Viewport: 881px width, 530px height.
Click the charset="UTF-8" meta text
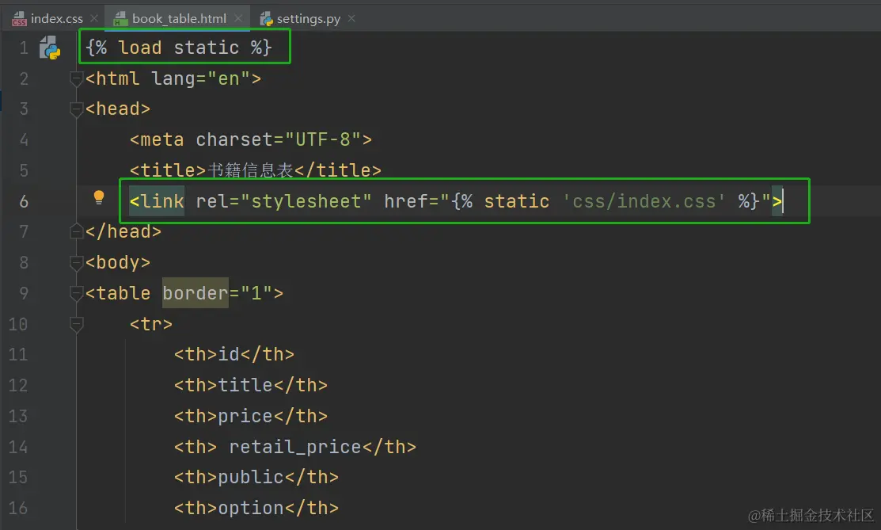[x=278, y=139]
